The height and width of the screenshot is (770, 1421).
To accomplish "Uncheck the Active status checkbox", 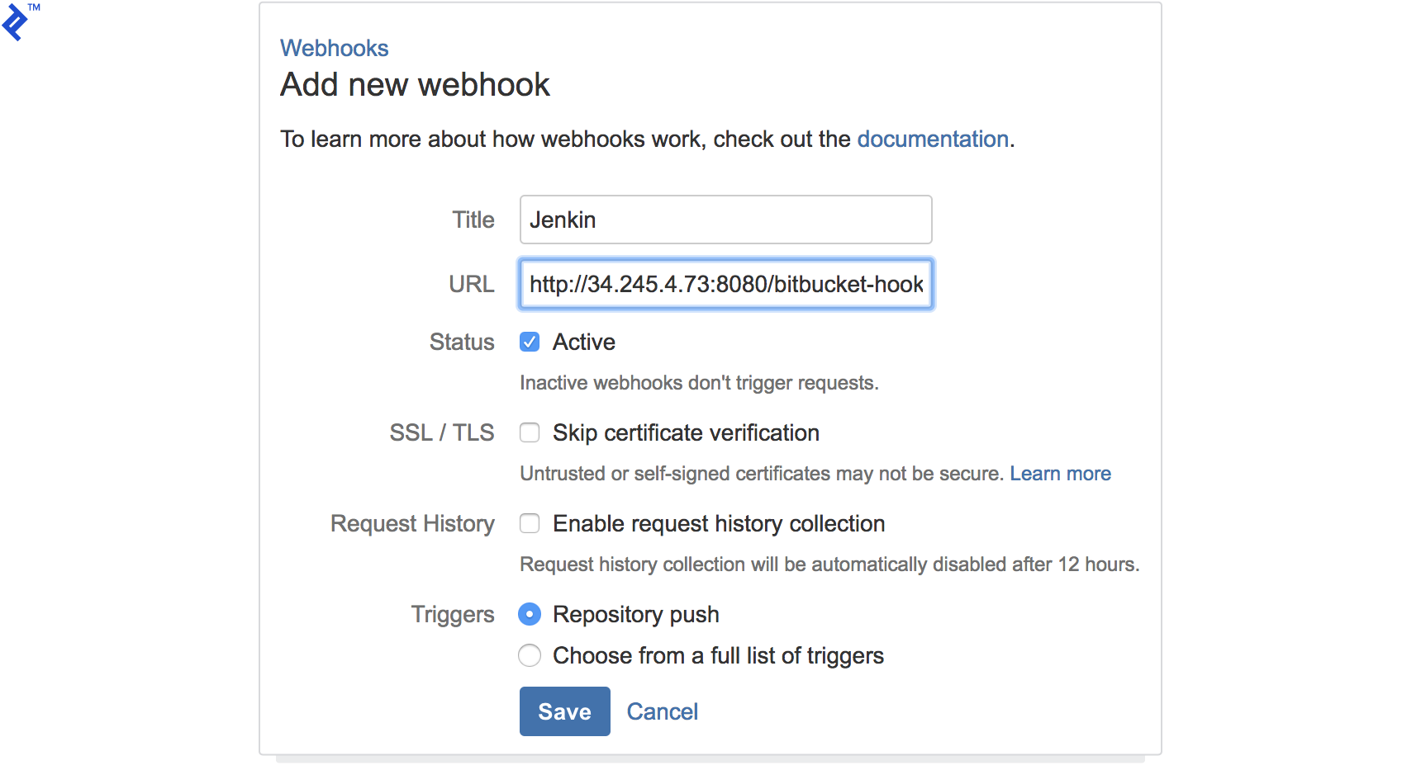I will click(530, 341).
